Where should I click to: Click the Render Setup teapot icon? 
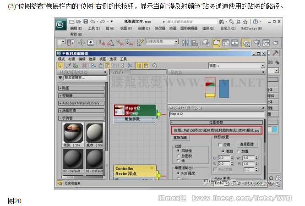(257, 43)
